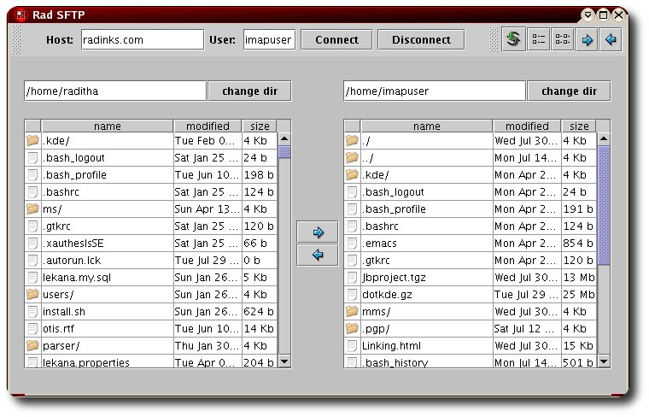Click the Rad SFTP title bar app icon
This screenshot has height=417, width=649.
point(20,15)
